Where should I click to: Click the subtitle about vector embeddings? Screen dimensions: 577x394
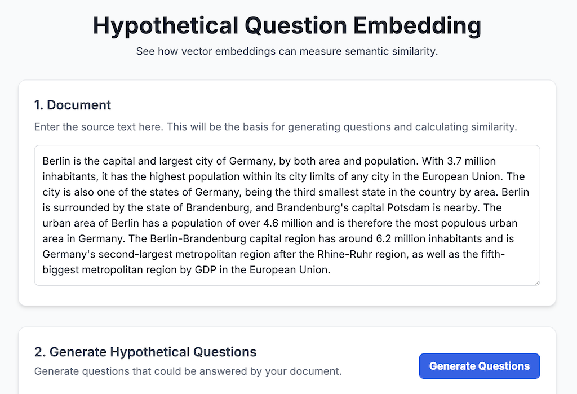[x=287, y=51]
